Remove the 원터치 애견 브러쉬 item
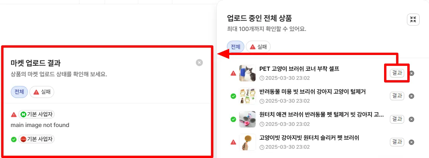 pos(412,119)
